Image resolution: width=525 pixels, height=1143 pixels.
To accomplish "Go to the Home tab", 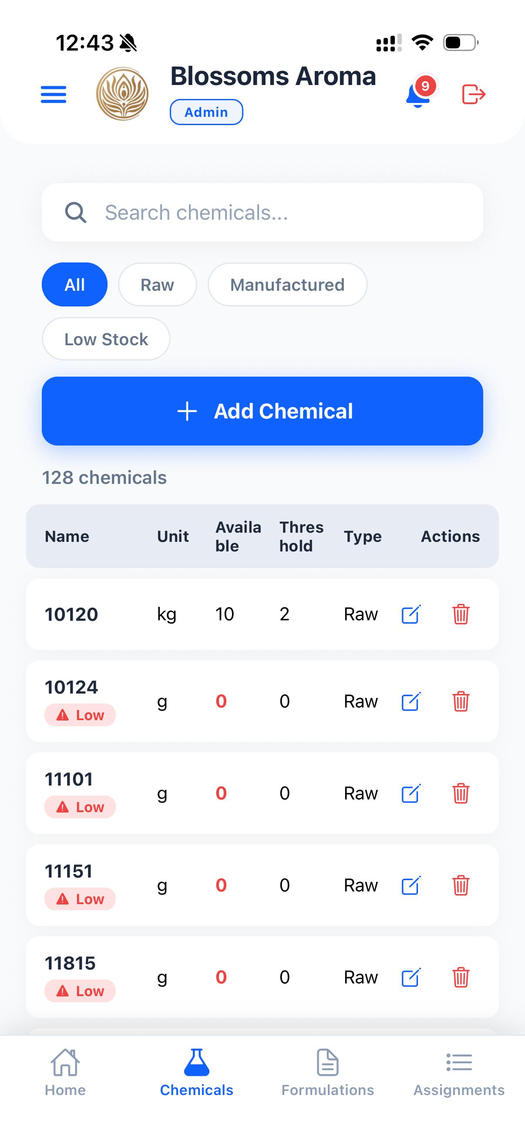I will [x=65, y=1072].
